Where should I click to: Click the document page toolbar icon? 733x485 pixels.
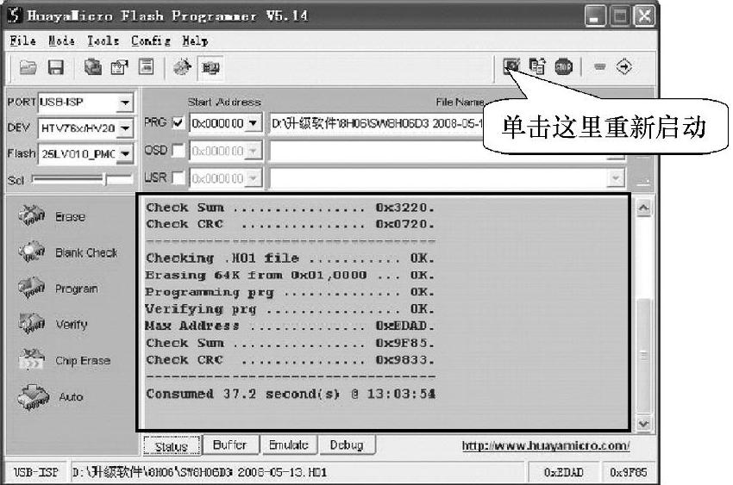tap(147, 66)
